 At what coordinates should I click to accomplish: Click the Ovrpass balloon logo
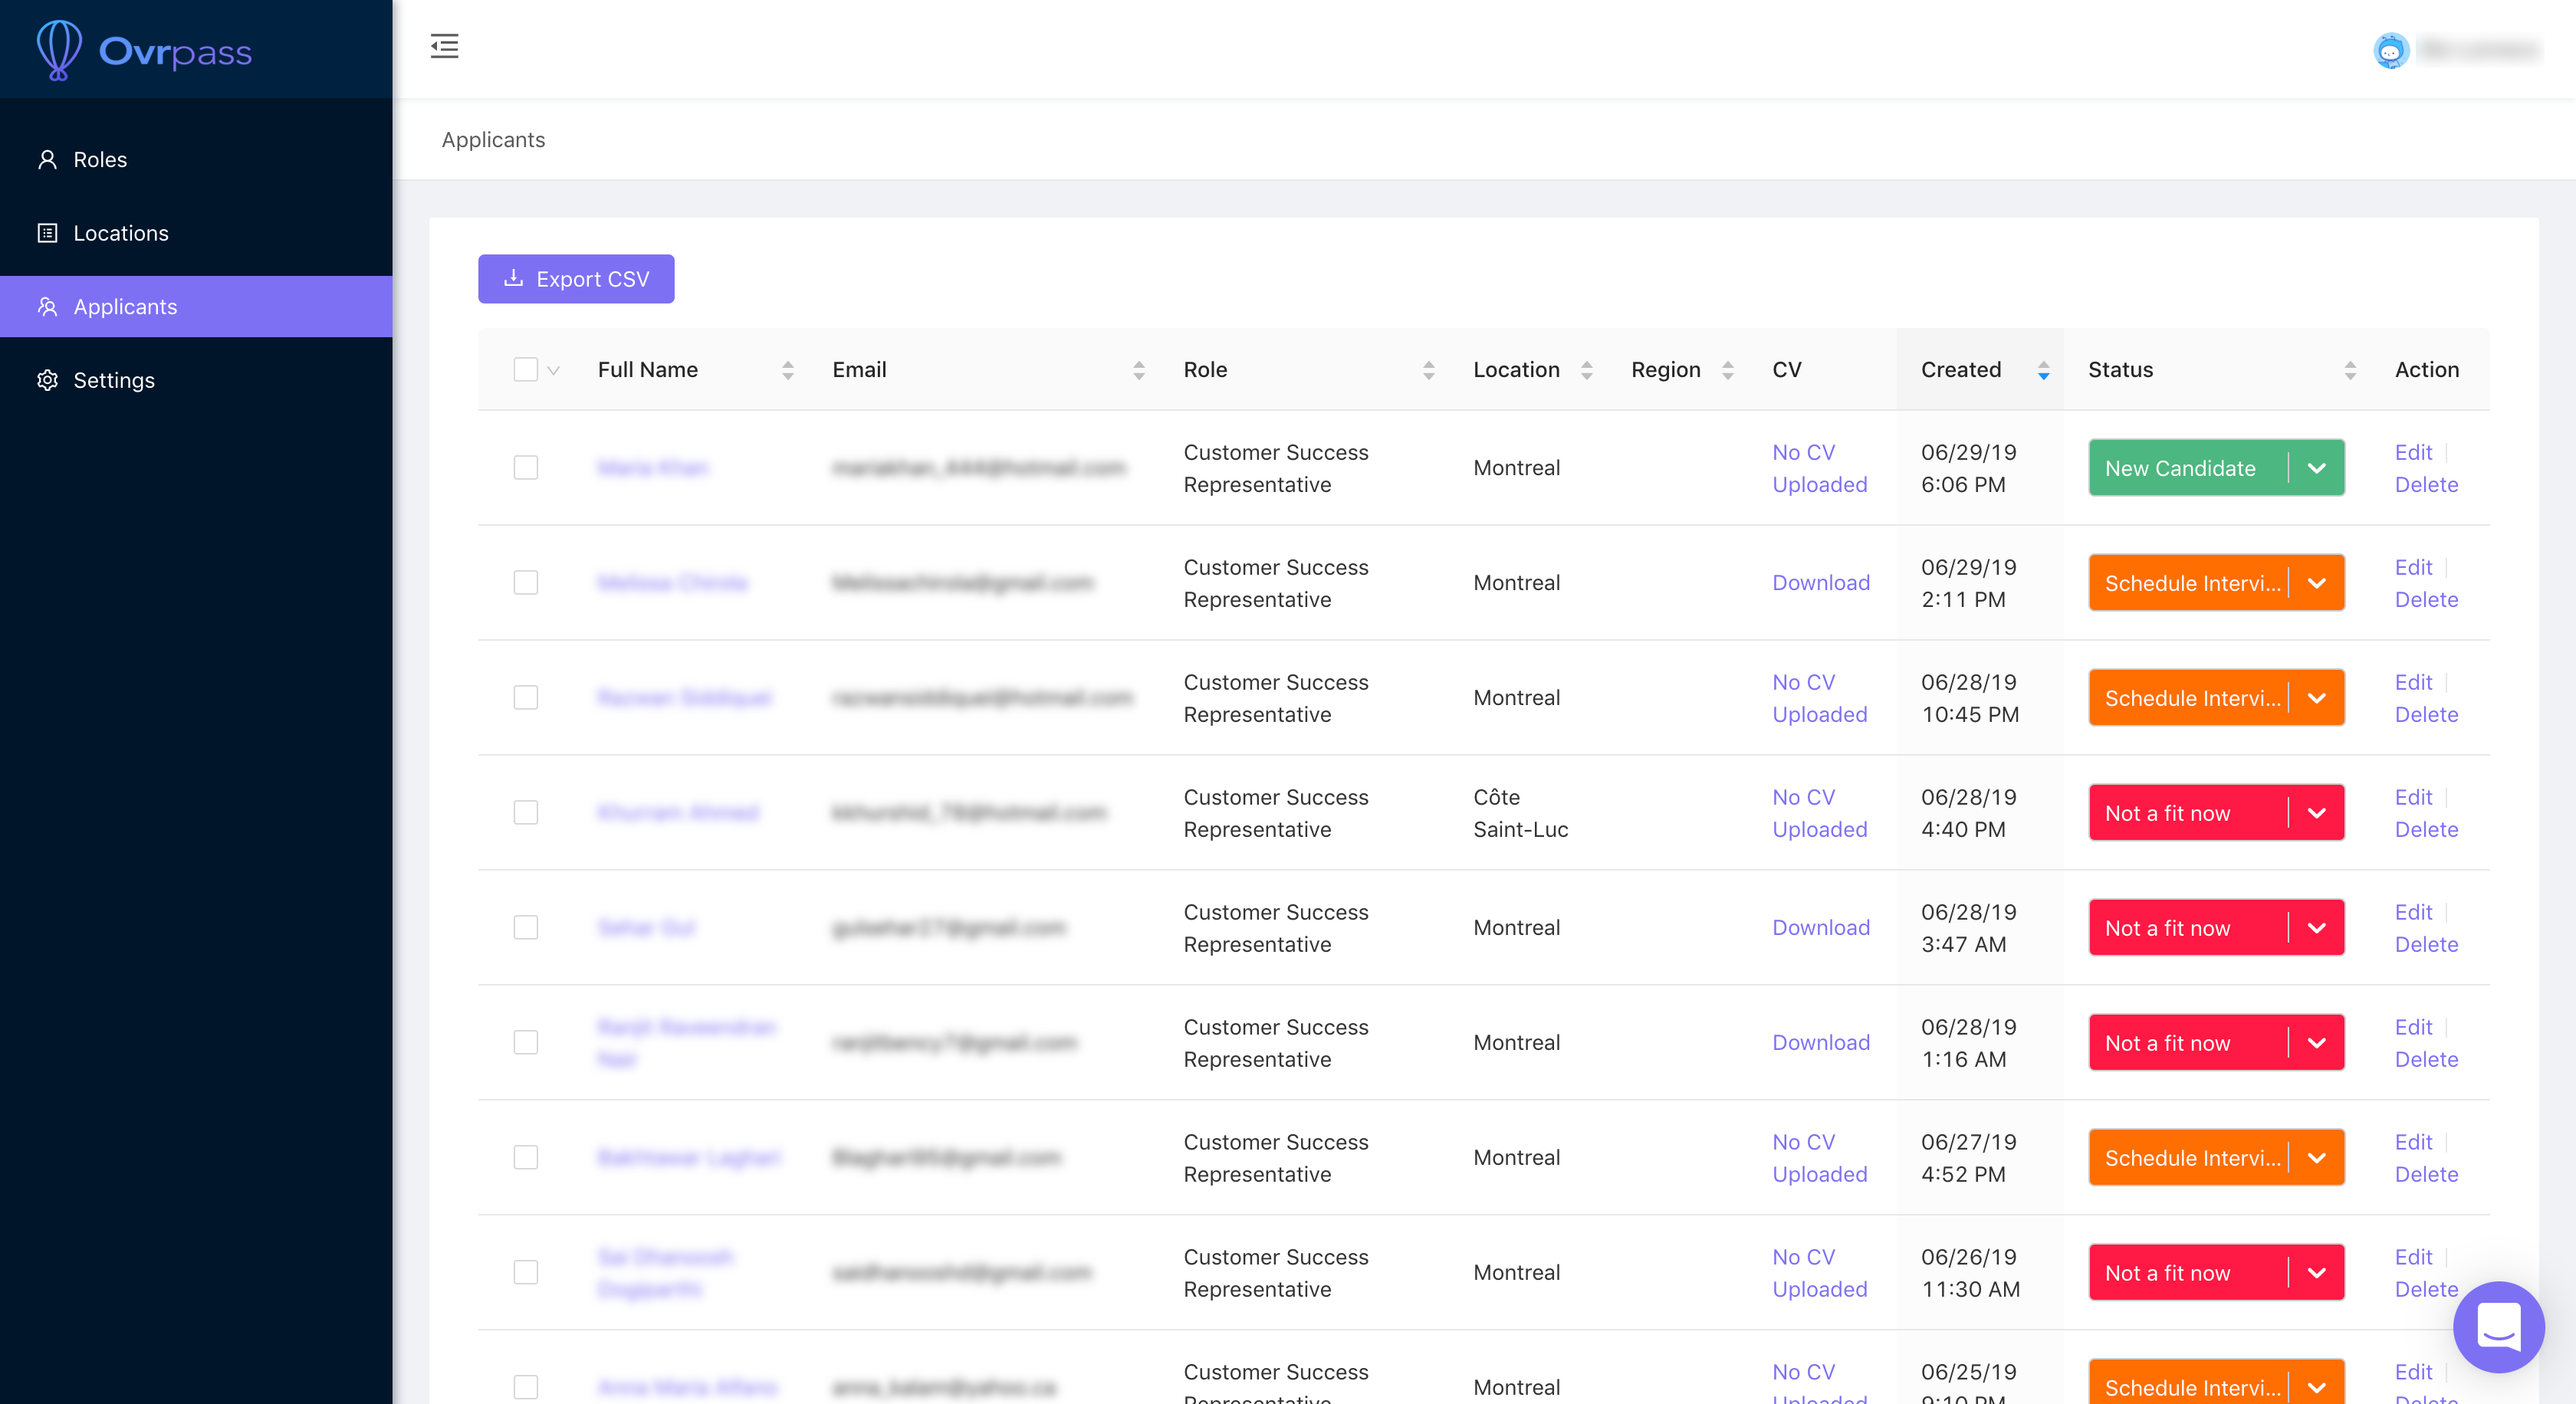[x=59, y=50]
